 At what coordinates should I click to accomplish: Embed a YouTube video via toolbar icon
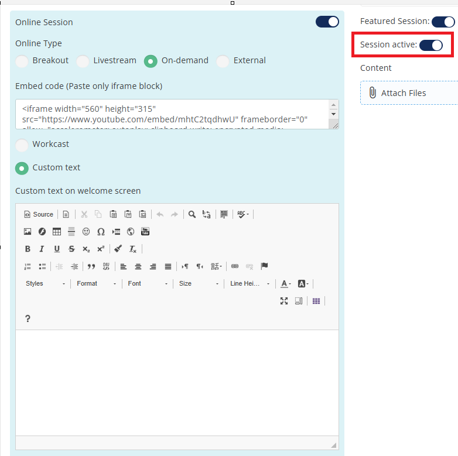pyautogui.click(x=145, y=232)
